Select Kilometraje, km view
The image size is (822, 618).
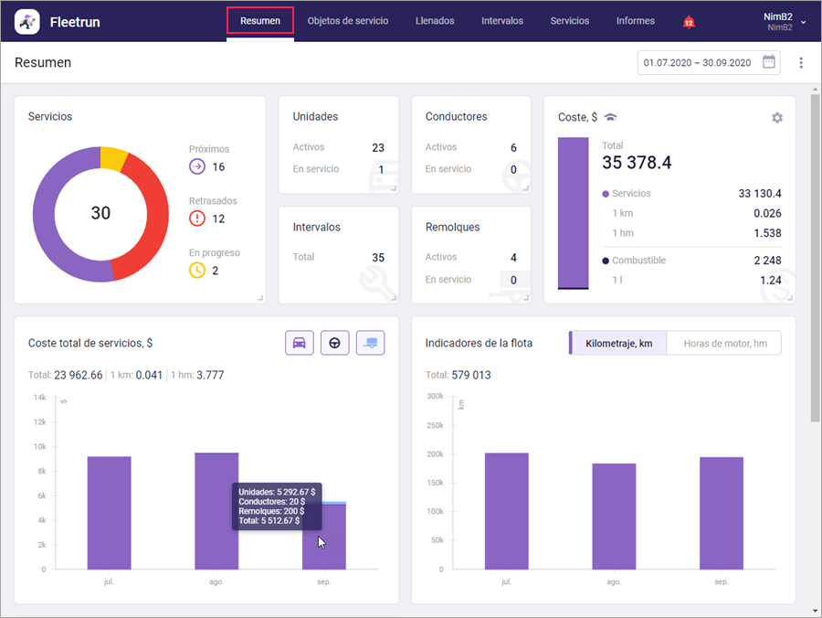618,343
